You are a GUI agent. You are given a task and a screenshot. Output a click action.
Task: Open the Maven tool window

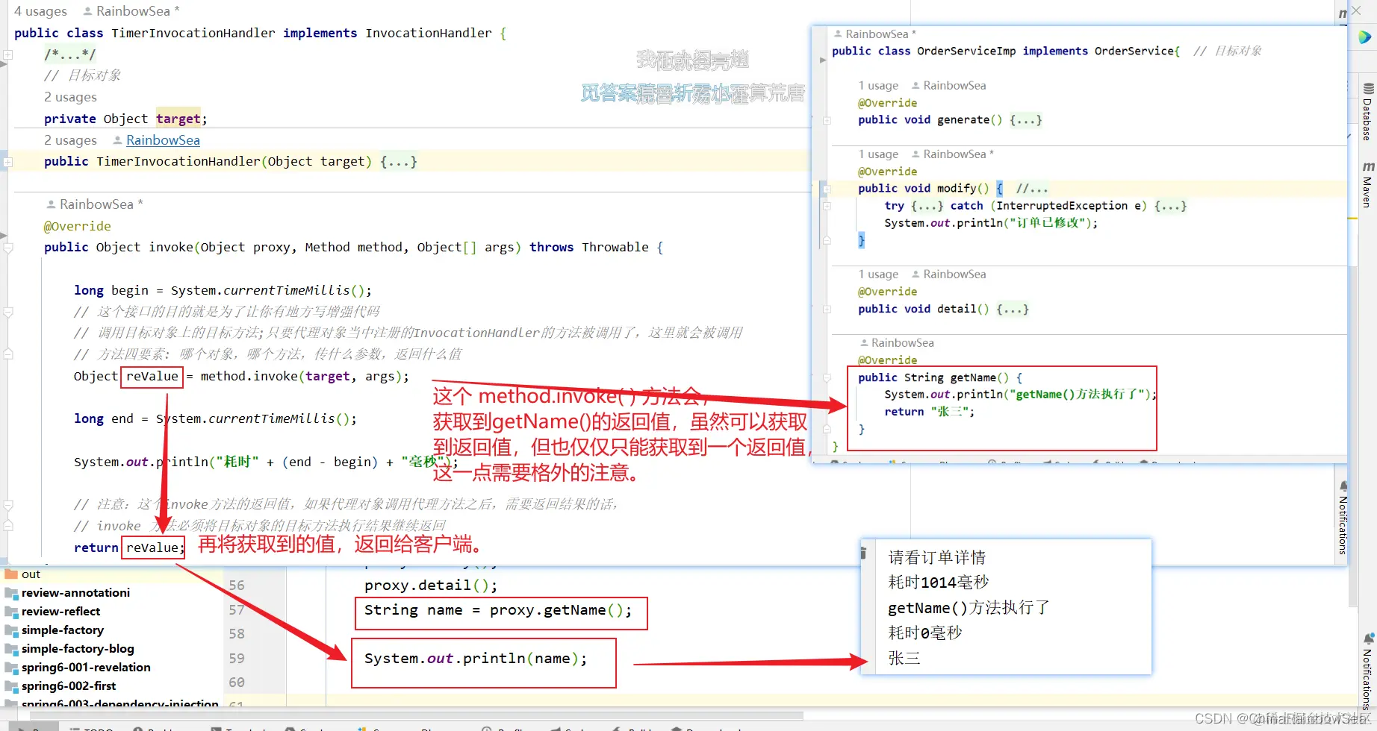point(1367,184)
